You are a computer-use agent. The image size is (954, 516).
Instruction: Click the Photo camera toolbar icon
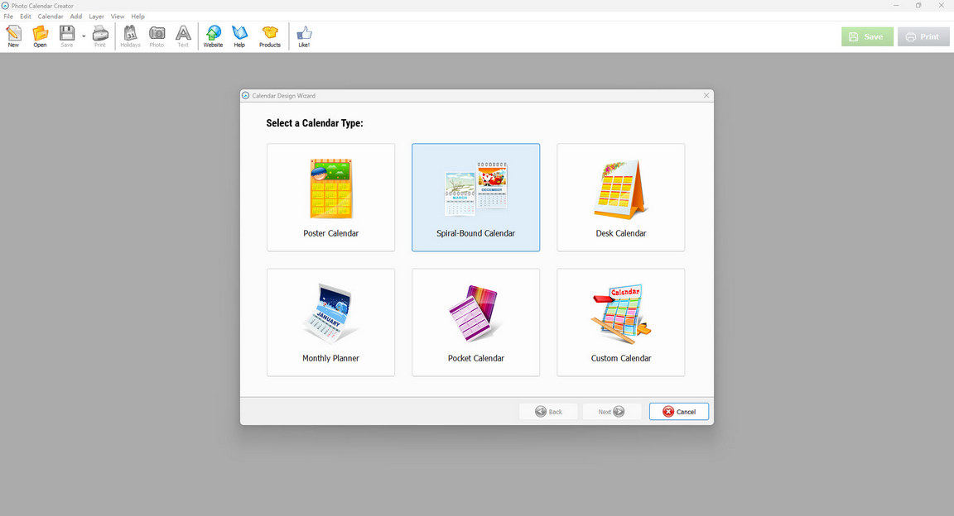[157, 36]
